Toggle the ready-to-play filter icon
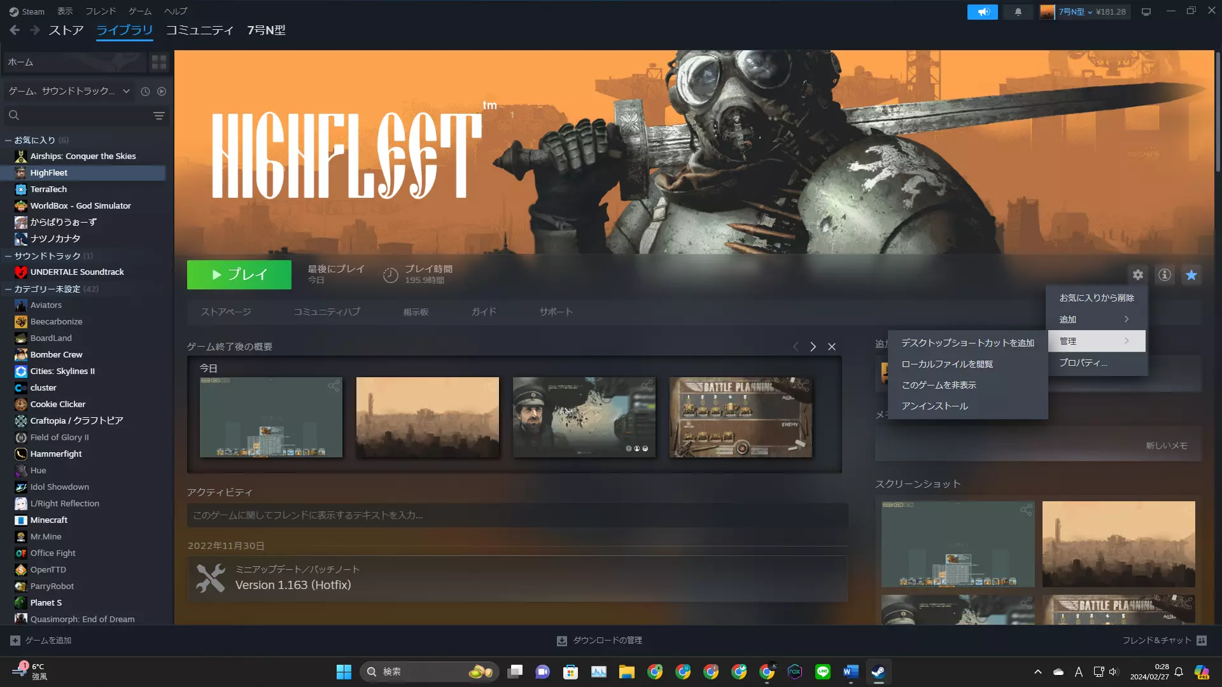The image size is (1222, 687). [162, 92]
